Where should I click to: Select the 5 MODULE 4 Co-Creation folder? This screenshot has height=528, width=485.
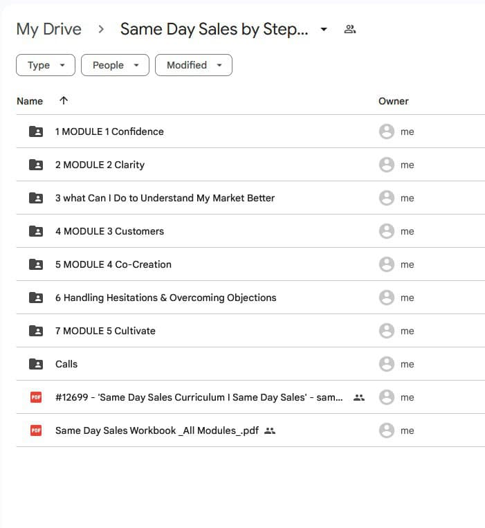pos(113,264)
